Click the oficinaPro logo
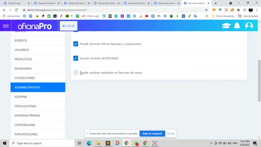 tap(35, 26)
